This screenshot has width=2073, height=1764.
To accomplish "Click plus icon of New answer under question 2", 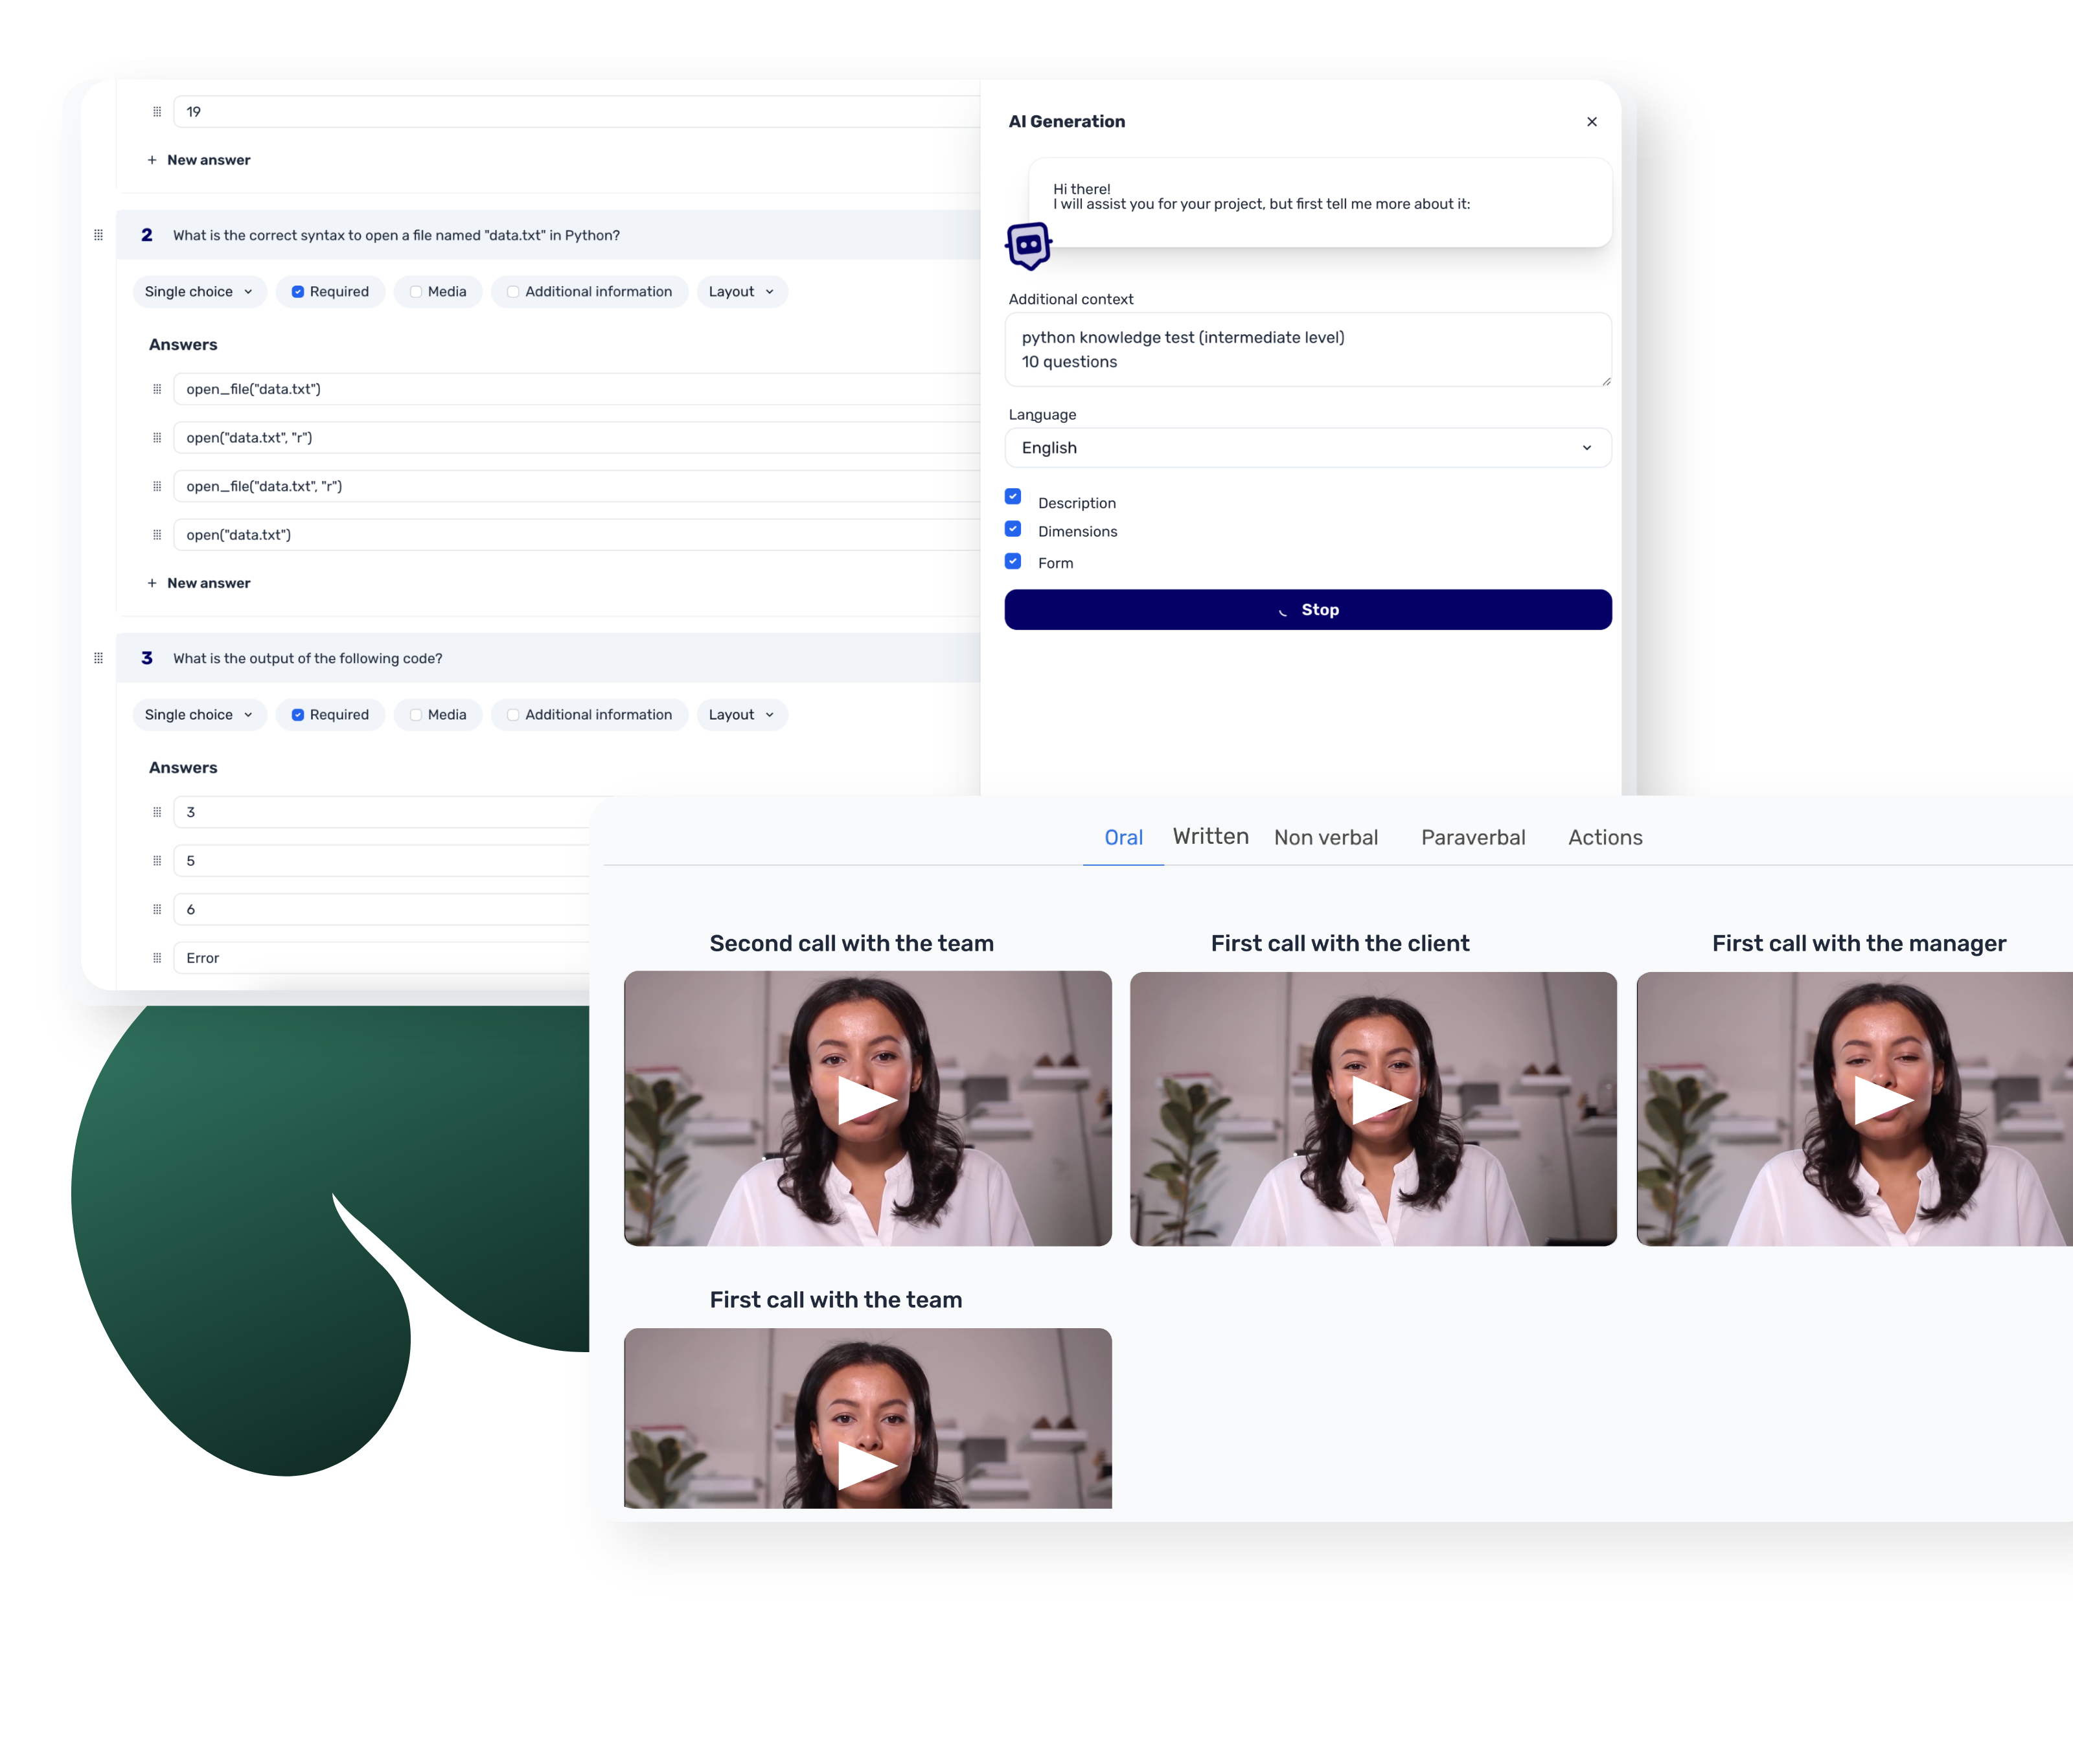I will coord(152,583).
